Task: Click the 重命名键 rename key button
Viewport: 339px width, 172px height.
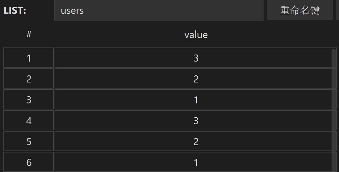Action: point(300,10)
